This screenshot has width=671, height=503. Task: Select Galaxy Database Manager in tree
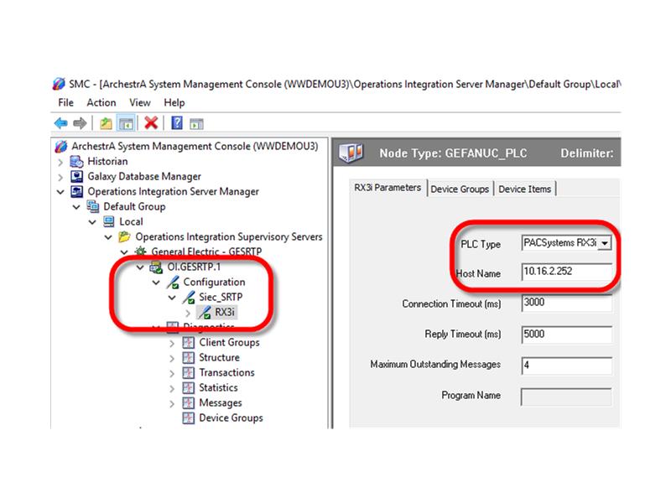[x=144, y=176]
